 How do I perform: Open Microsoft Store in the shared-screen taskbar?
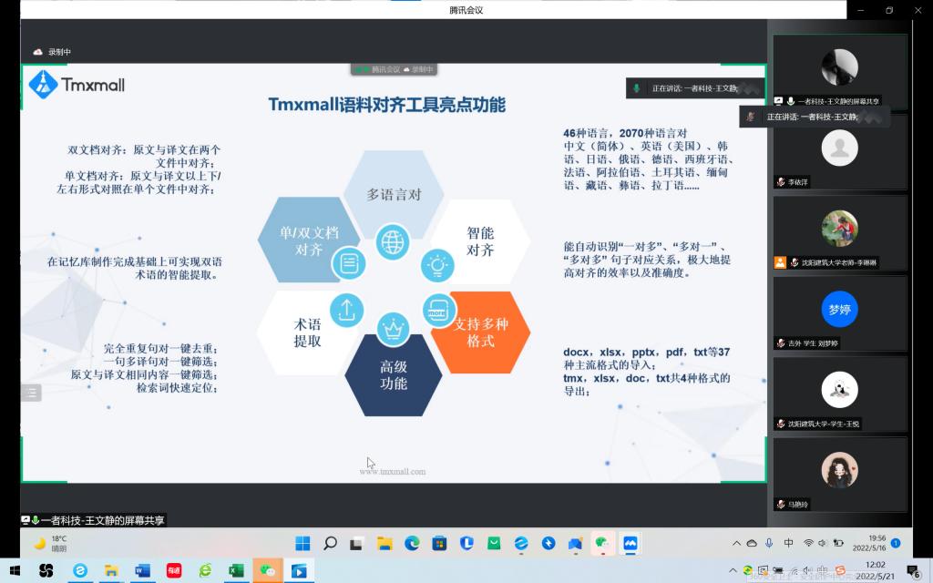pos(440,543)
